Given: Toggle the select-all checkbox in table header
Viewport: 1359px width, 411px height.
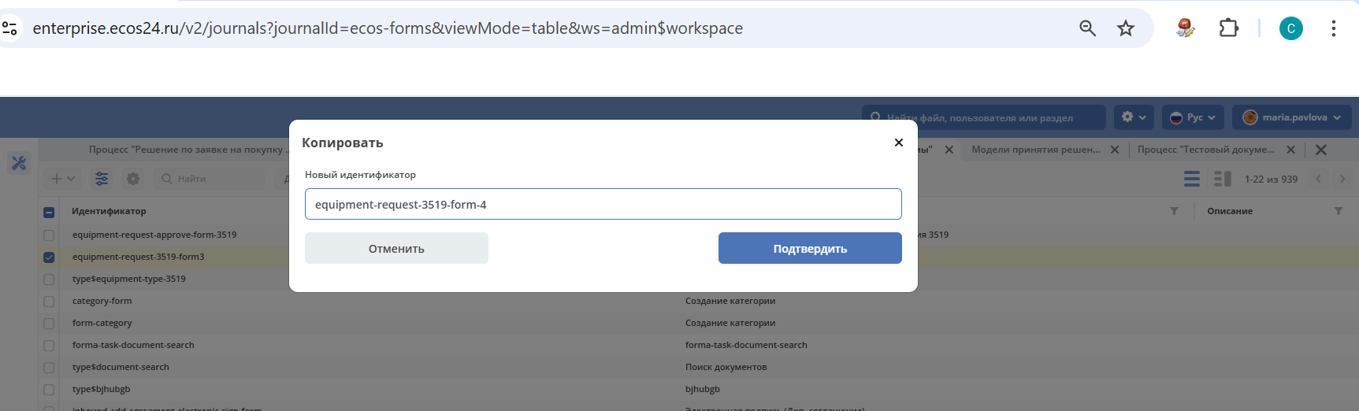Looking at the screenshot, I should click(x=49, y=212).
